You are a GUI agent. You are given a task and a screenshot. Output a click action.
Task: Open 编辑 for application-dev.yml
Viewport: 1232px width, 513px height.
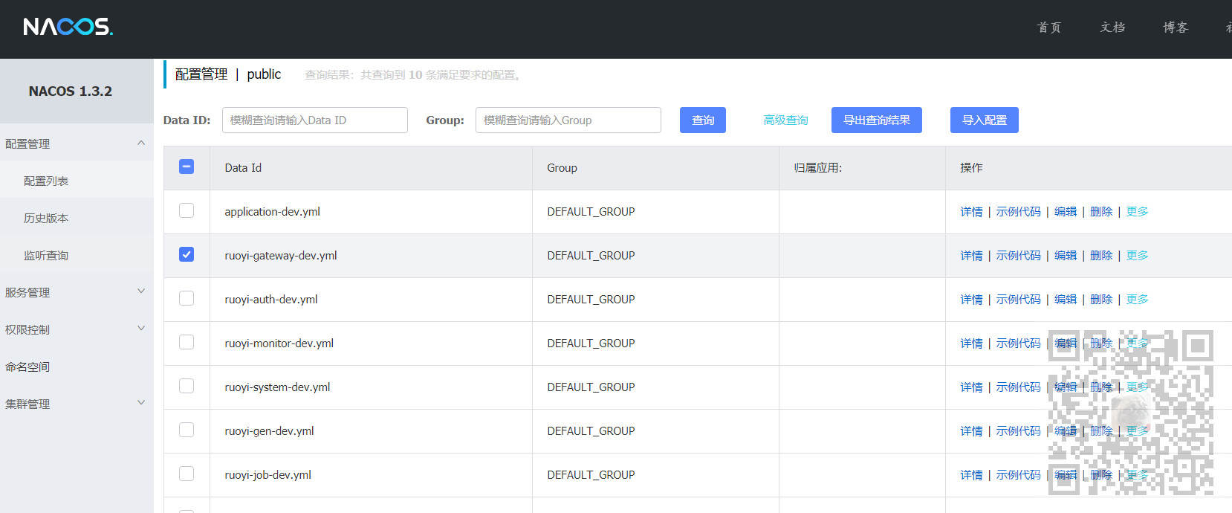tap(1066, 211)
